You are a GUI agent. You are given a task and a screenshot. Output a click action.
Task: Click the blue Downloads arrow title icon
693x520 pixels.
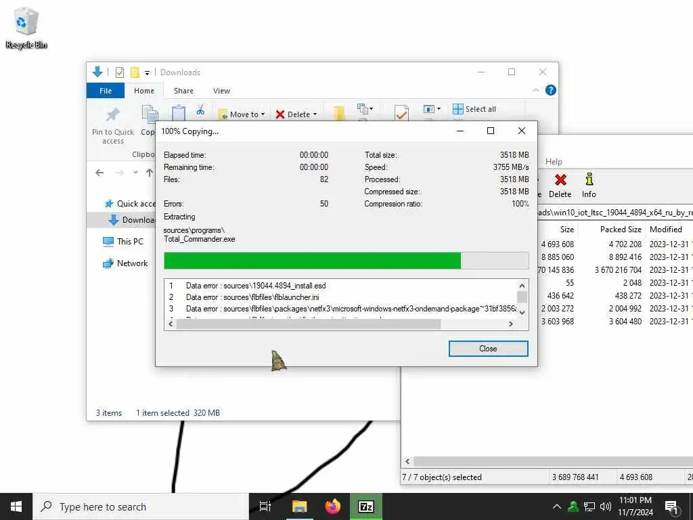(97, 72)
